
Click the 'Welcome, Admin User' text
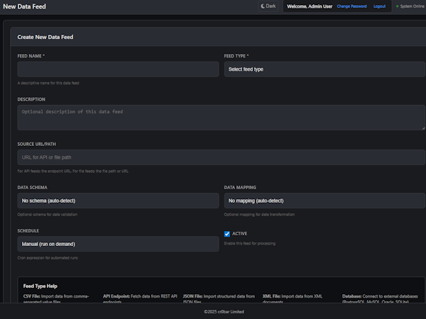(x=310, y=6)
